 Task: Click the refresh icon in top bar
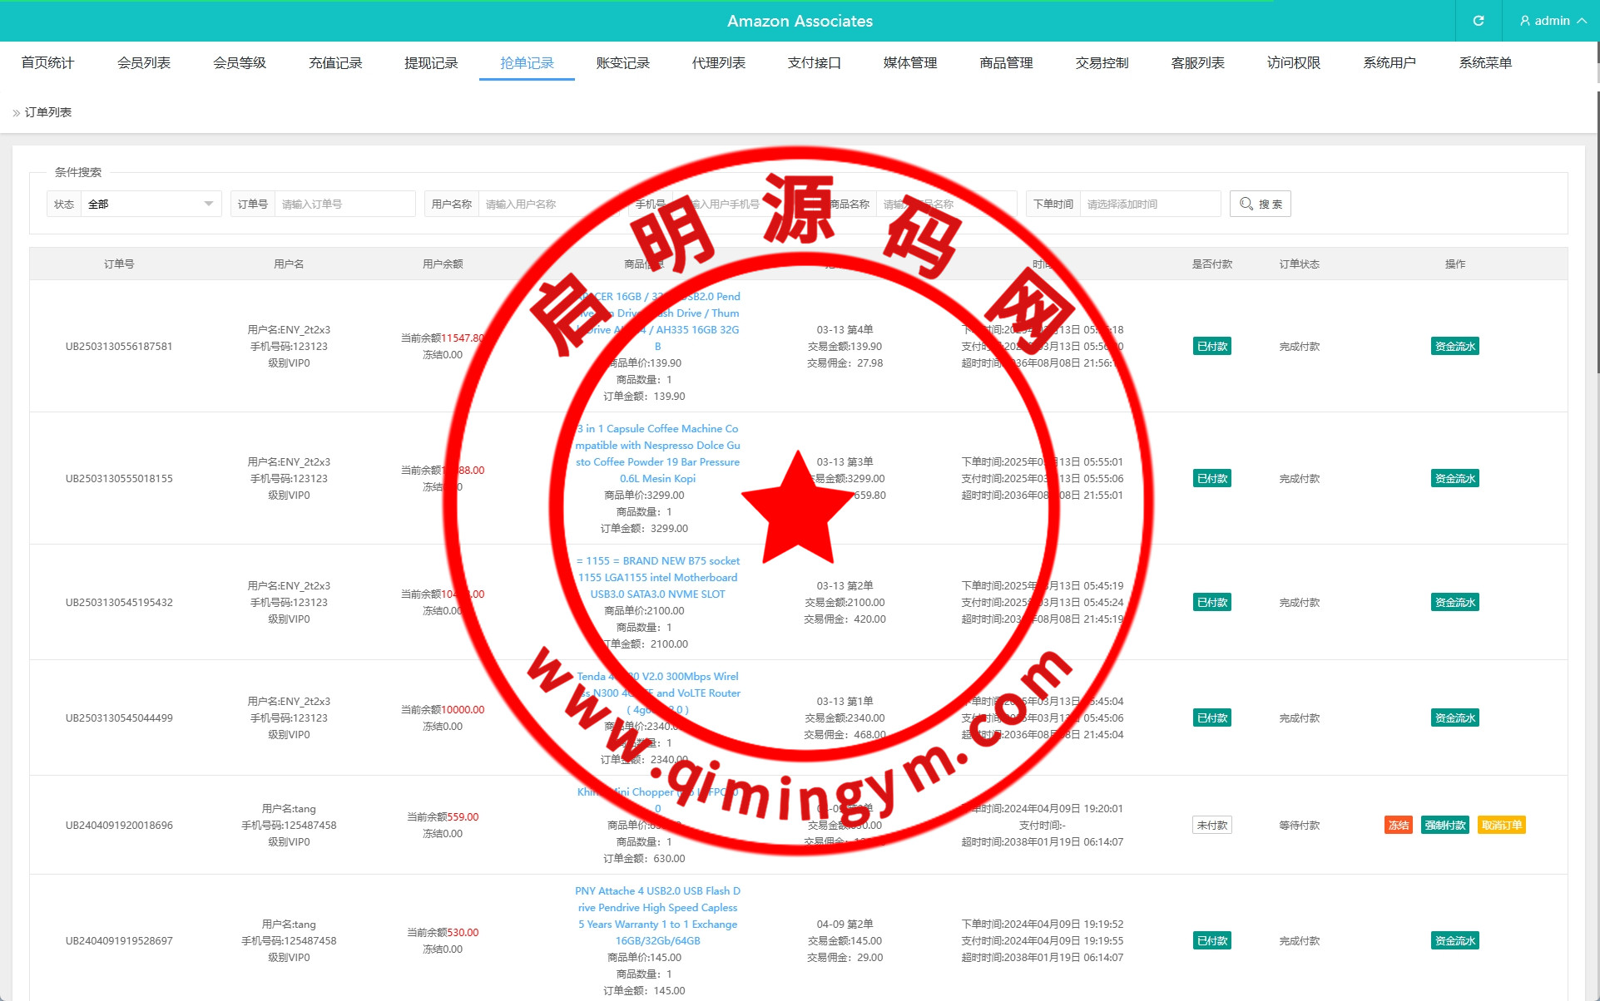(1478, 21)
